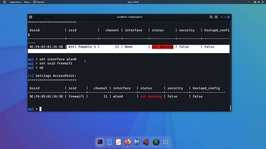Click the red recording indicator in tray

tap(249, 2)
